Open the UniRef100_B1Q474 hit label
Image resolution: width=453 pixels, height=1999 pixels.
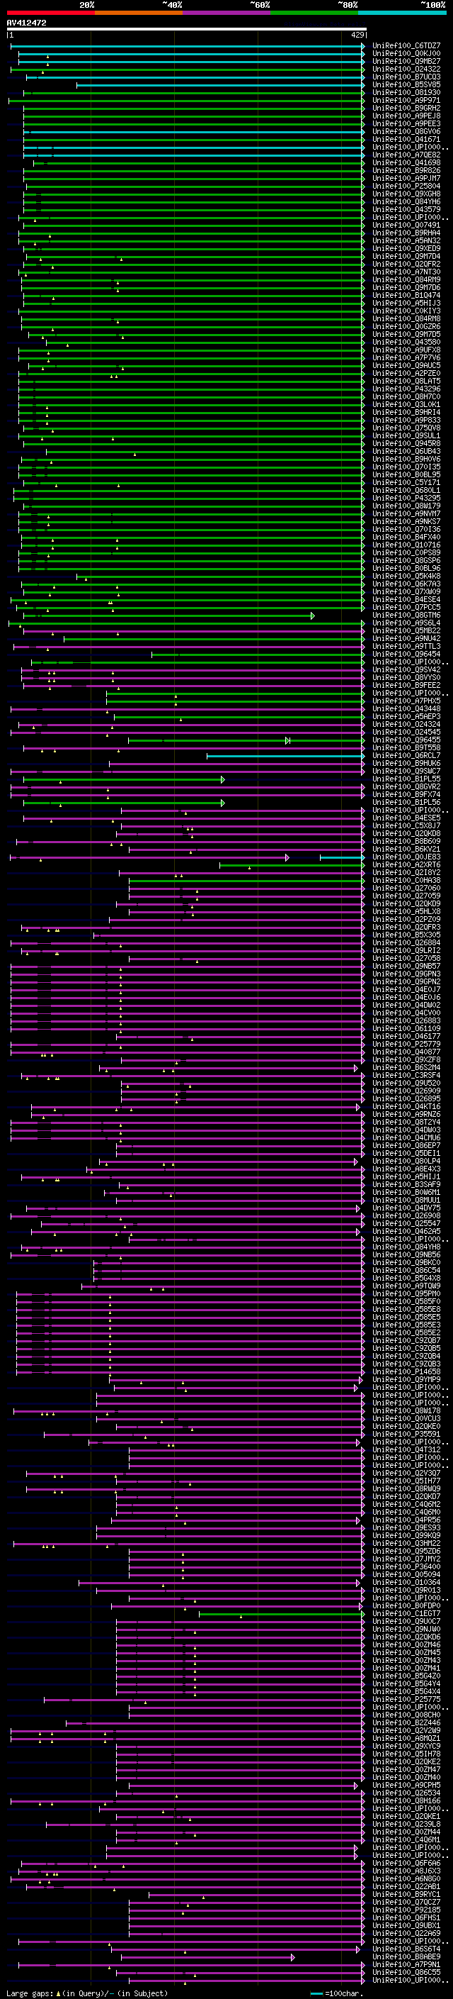pos(406,296)
